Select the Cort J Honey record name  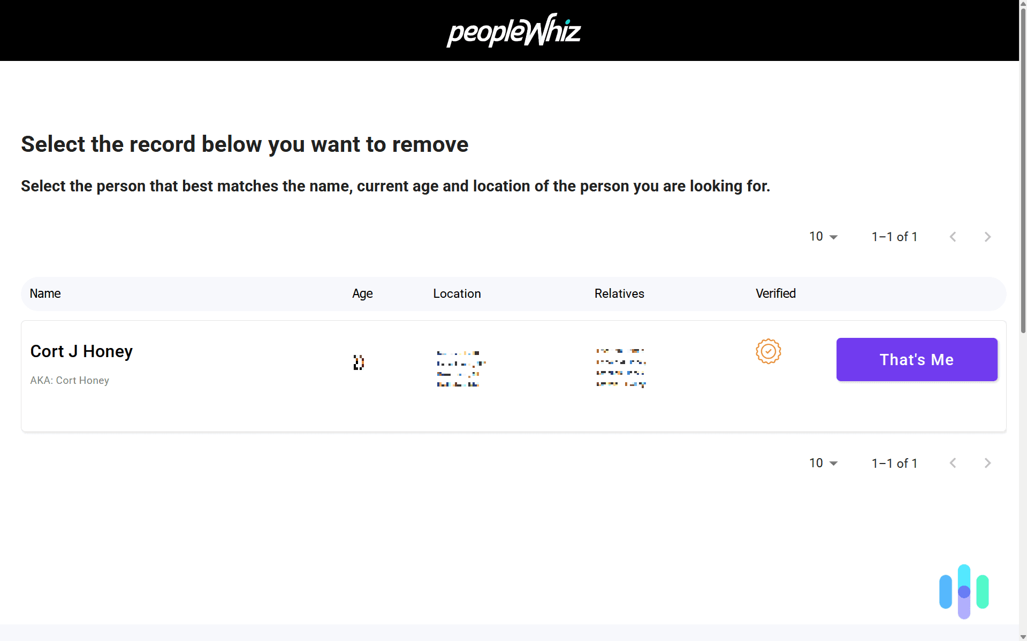coord(81,351)
